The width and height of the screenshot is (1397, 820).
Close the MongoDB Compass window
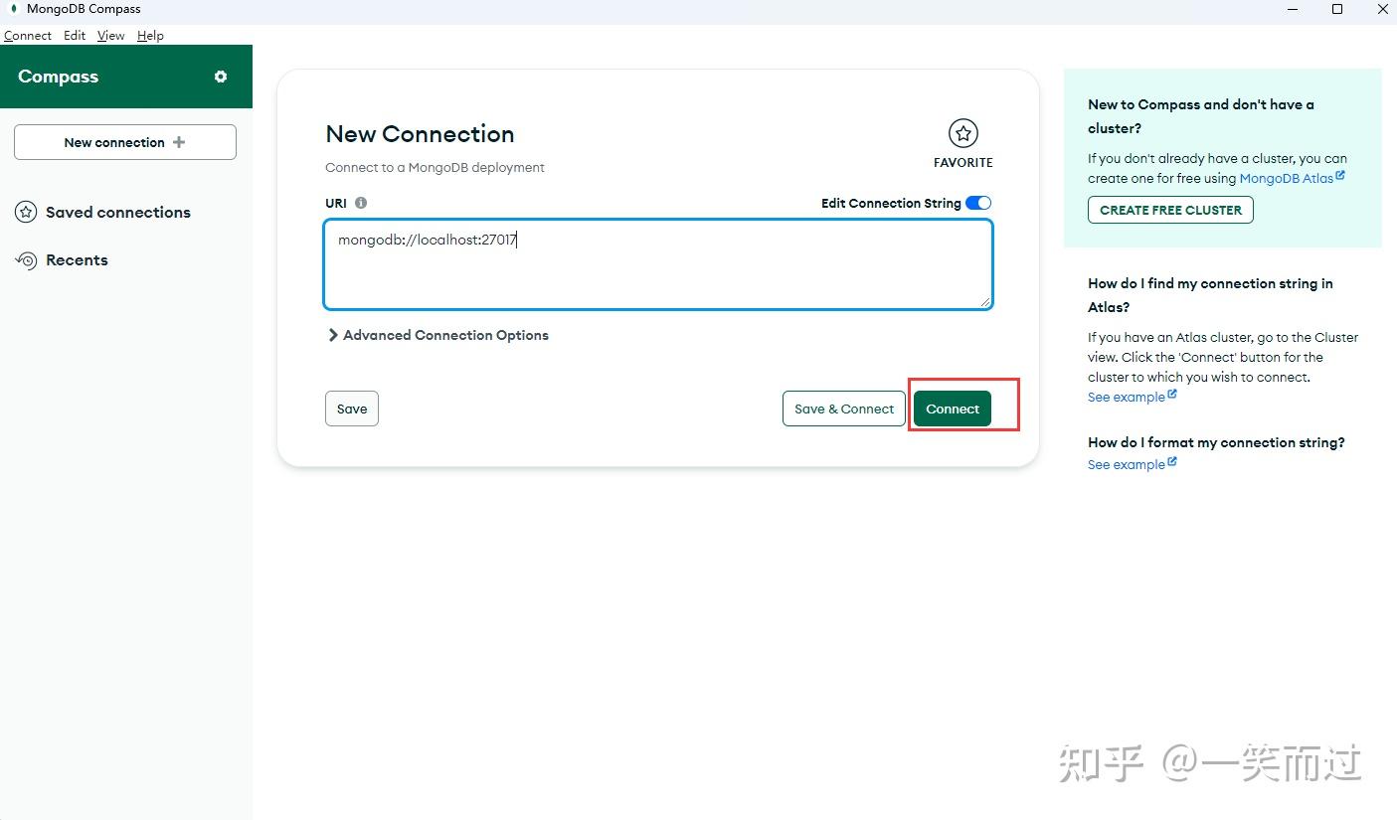click(x=1381, y=9)
